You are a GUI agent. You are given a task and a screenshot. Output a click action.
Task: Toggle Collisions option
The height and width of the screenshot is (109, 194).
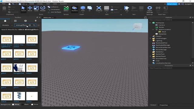point(53,7)
